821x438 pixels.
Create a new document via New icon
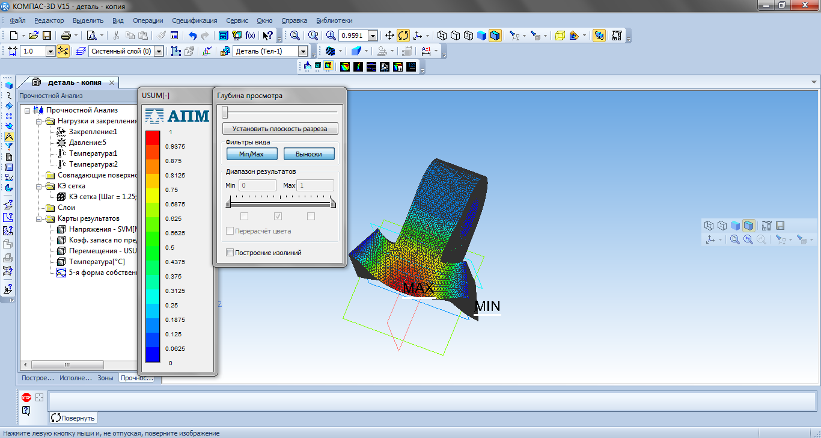[14, 35]
